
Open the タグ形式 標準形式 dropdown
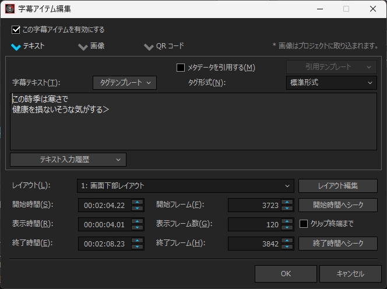[x=332, y=83]
